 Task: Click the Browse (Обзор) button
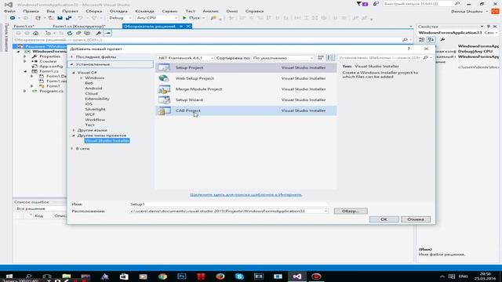click(351, 211)
